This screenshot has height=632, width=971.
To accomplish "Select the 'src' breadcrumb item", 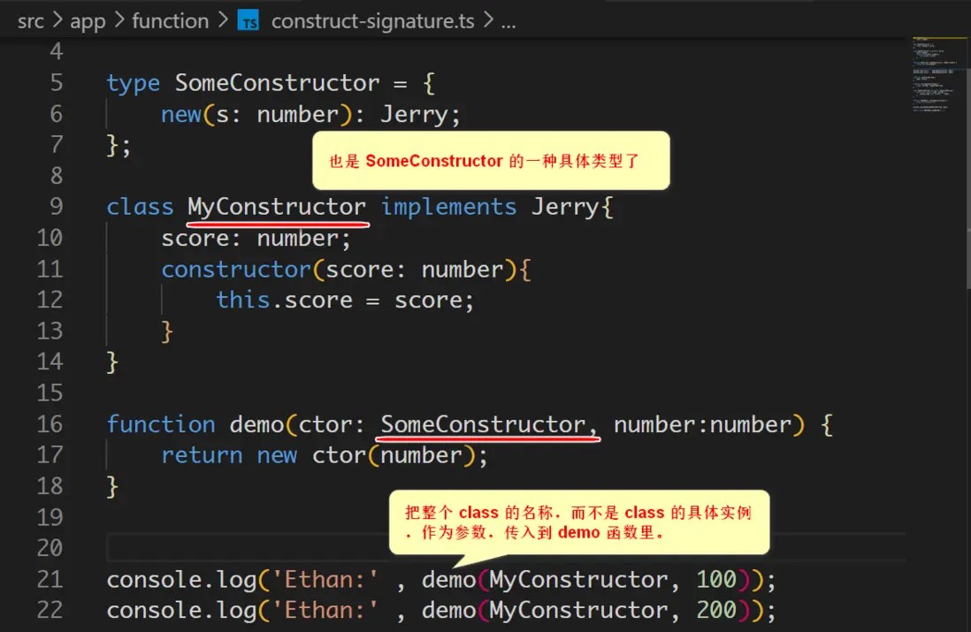I will 30,19.
